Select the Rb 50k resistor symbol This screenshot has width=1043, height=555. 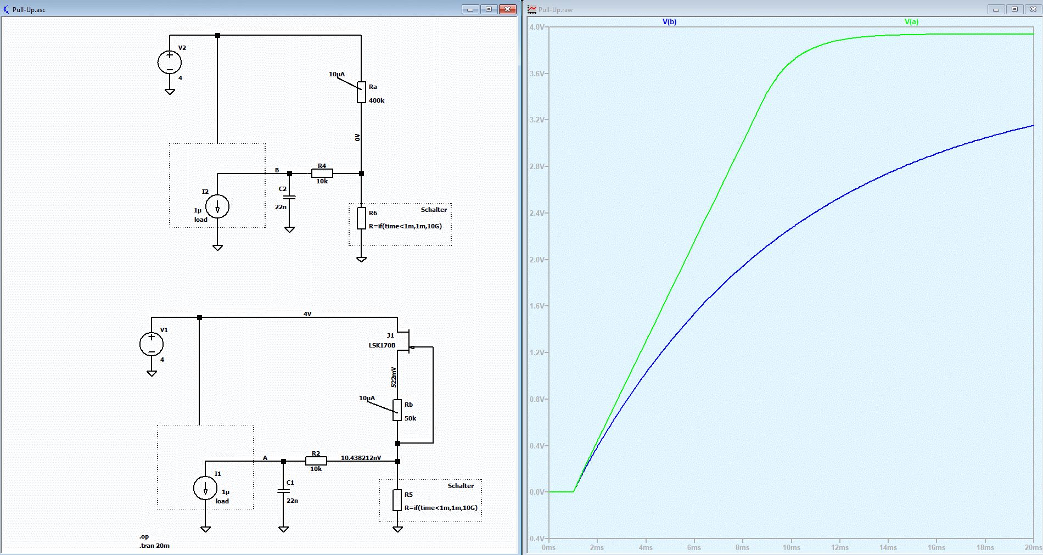pyautogui.click(x=397, y=410)
